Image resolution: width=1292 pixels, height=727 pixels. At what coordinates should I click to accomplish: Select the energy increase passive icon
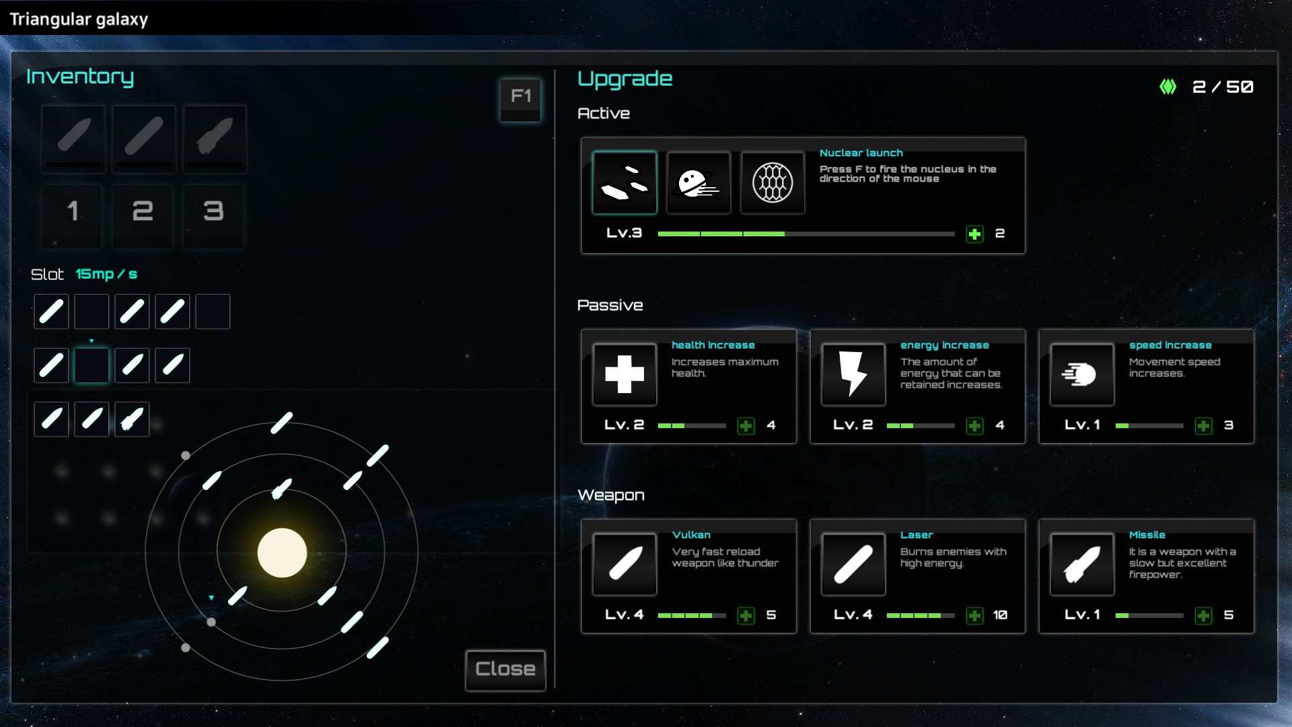[x=852, y=372]
